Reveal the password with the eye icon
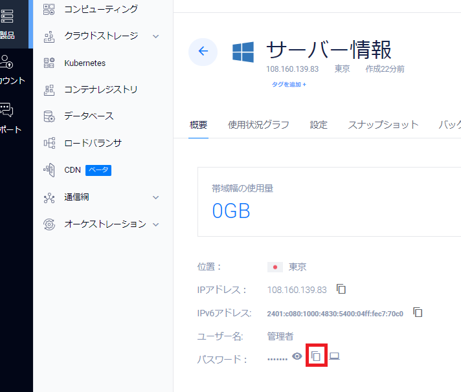461x392 pixels. click(x=297, y=356)
